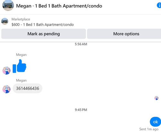Open conversation info icon
This screenshot has height=134, width=161.
[159, 5]
